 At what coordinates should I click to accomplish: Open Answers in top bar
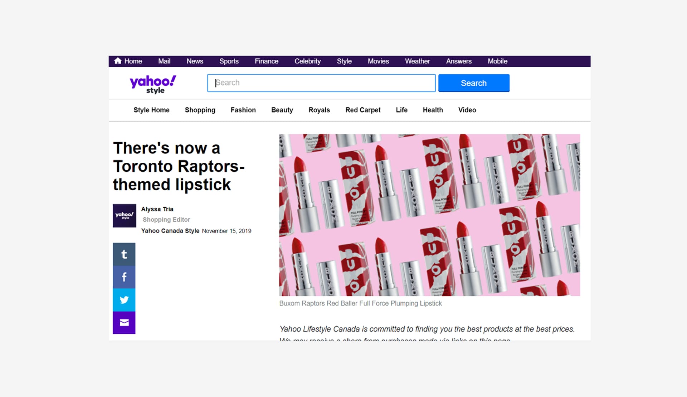coord(459,61)
